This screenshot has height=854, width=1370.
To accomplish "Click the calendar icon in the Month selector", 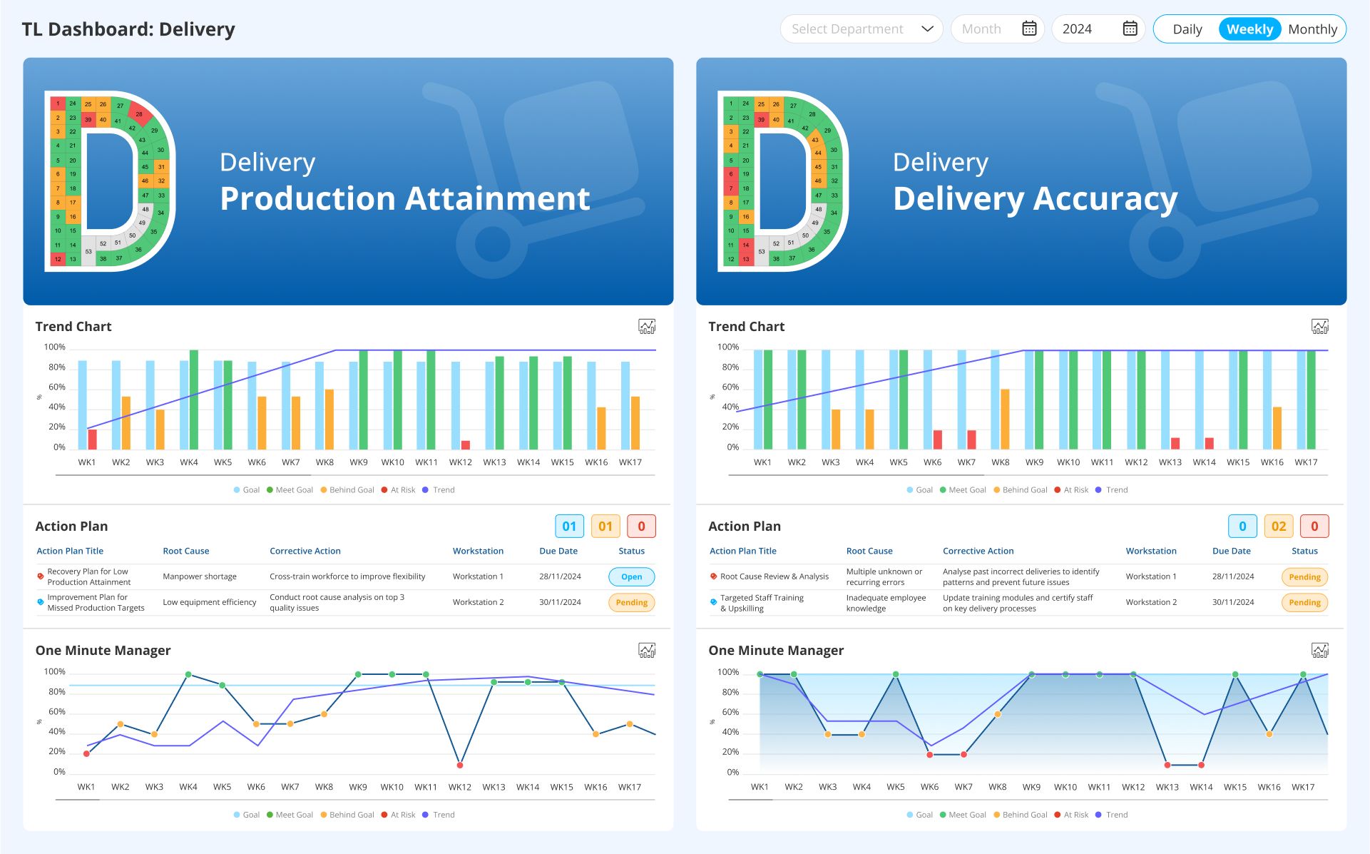I will [1028, 29].
